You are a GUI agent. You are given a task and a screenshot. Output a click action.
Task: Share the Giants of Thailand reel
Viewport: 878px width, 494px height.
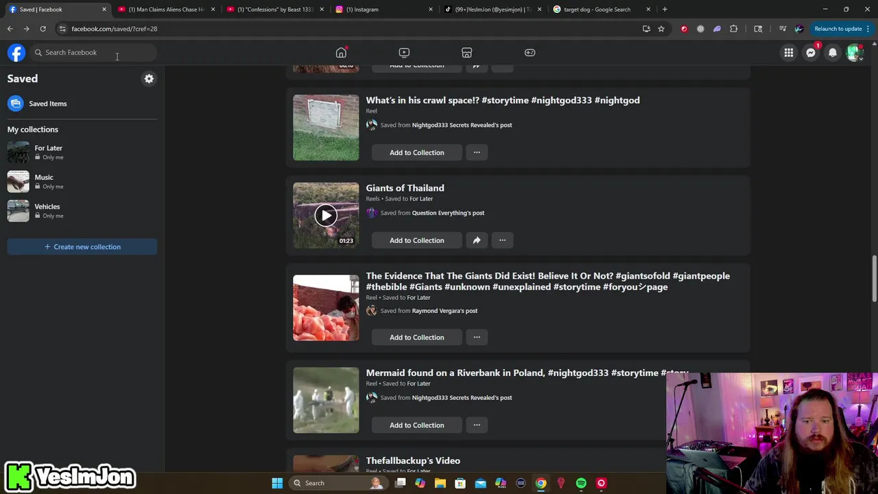(x=477, y=240)
